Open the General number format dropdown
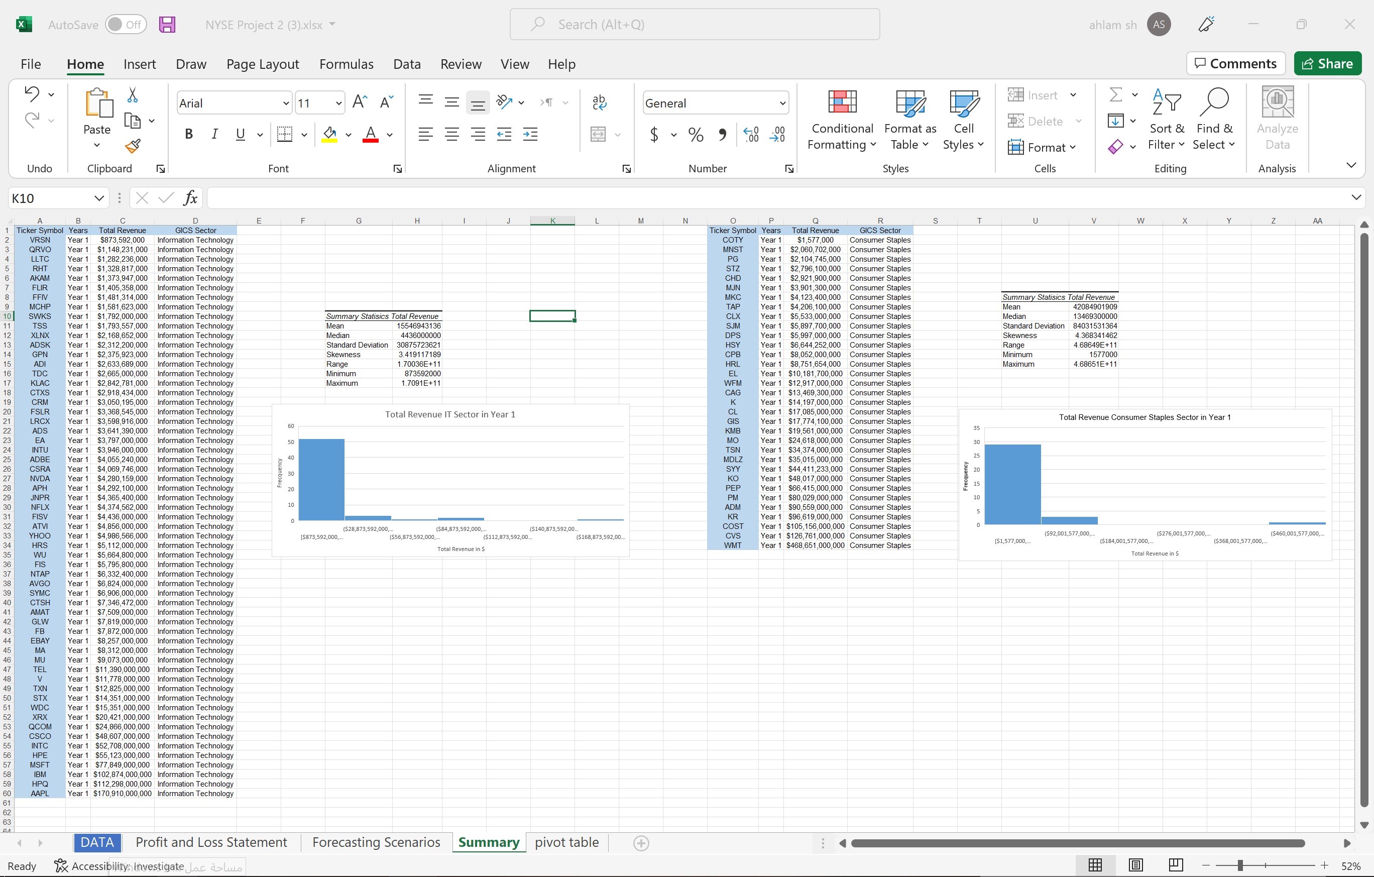The width and height of the screenshot is (1374, 877). (782, 102)
